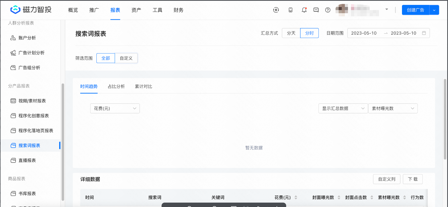
Task: Click the 时间 column header
Action: (x=89, y=197)
